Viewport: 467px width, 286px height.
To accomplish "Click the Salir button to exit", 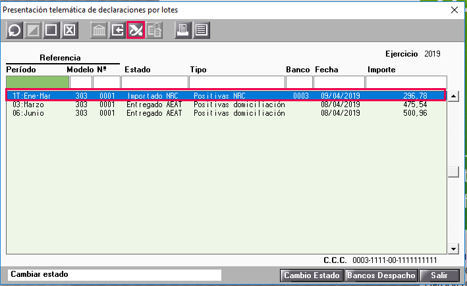I will [x=439, y=275].
